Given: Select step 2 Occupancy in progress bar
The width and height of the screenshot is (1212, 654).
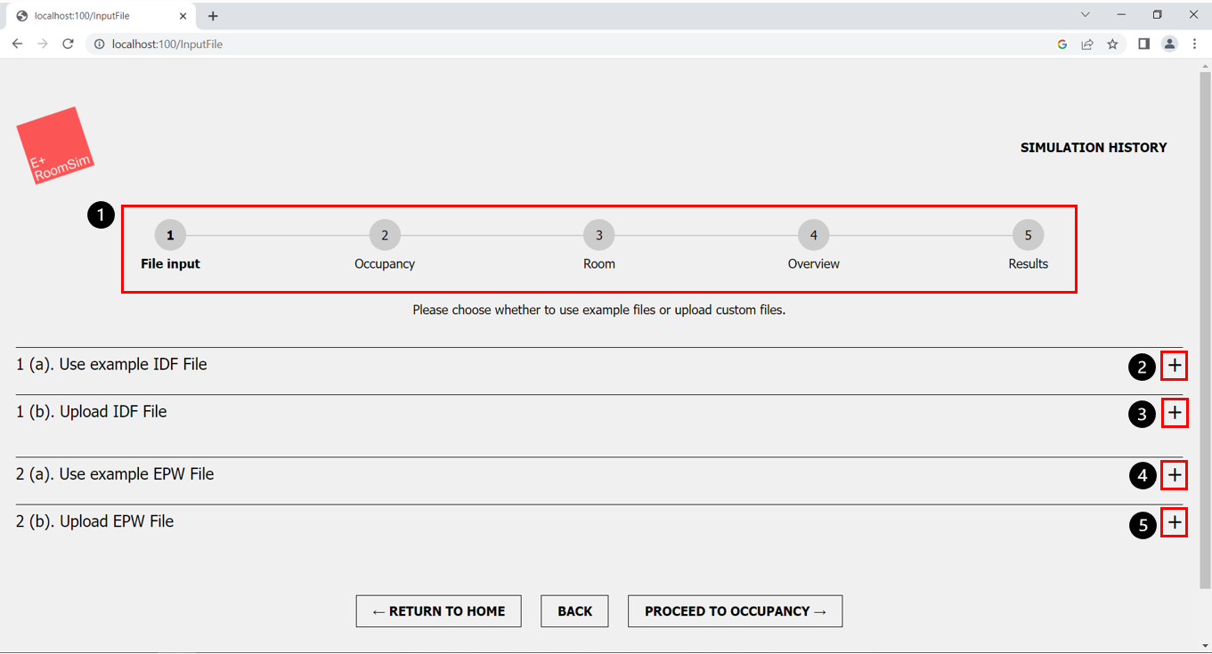Looking at the screenshot, I should coord(385,236).
